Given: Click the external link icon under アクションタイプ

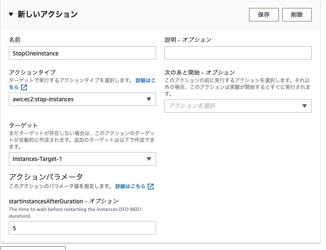Looking at the screenshot, I should point(24,87).
